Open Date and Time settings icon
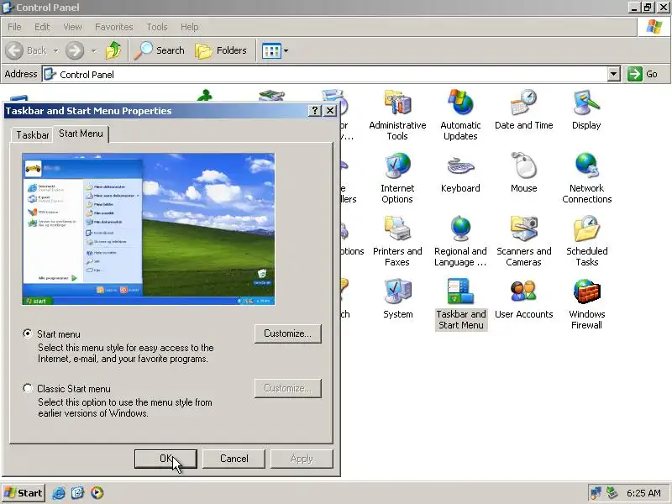The image size is (672, 504). click(523, 110)
